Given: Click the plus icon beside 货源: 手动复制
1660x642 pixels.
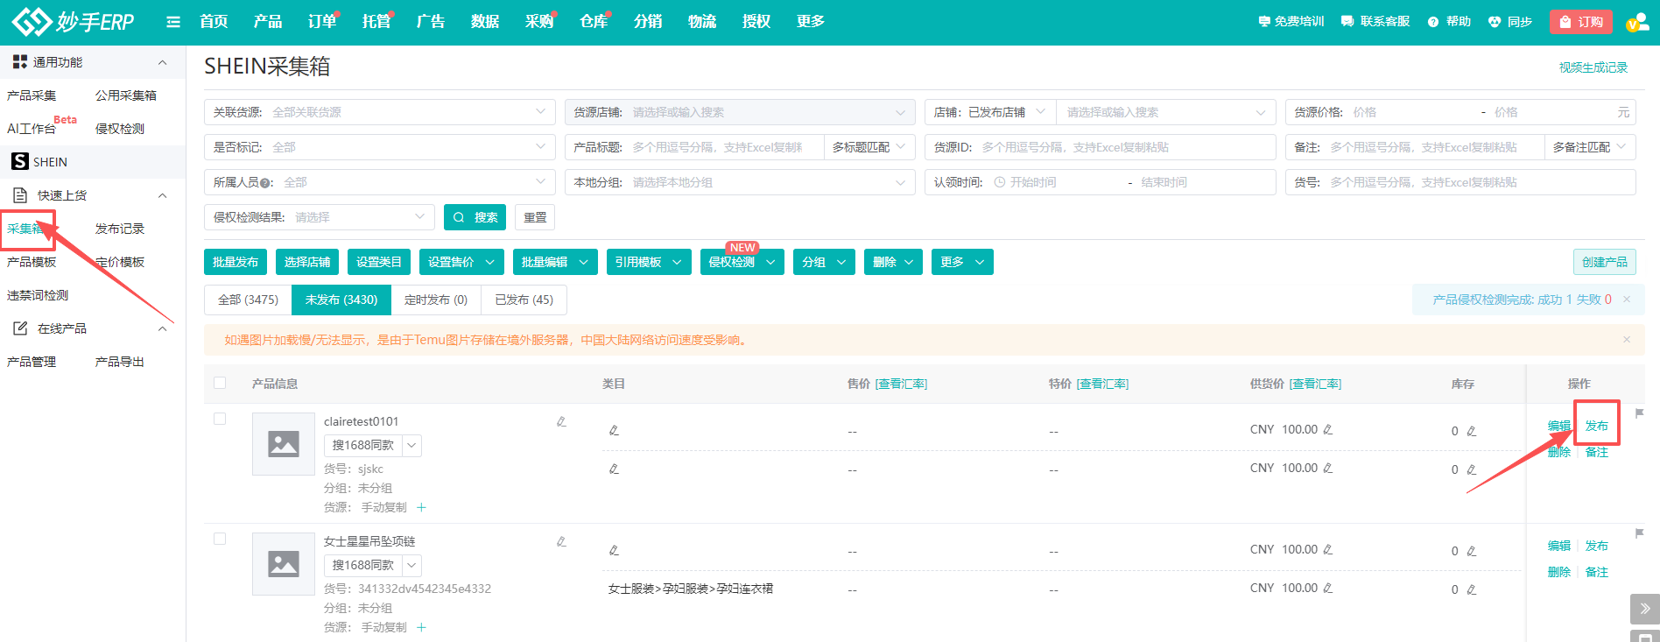Looking at the screenshot, I should tap(421, 508).
